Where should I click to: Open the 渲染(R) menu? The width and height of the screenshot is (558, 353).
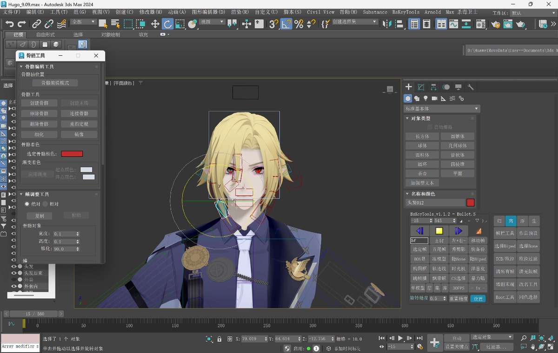click(239, 12)
